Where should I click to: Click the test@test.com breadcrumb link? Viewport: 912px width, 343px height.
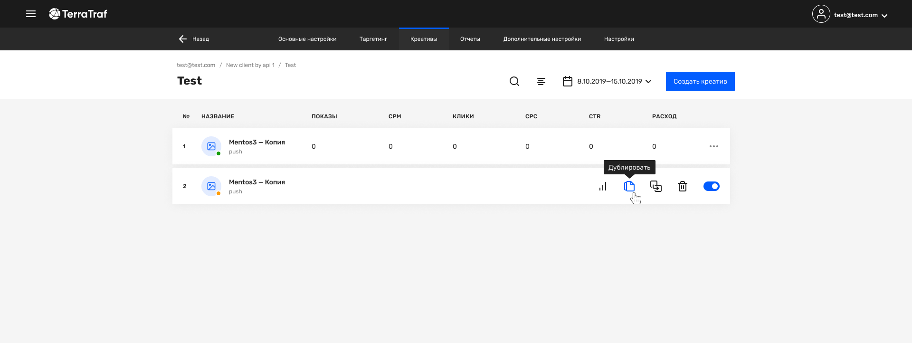[196, 65]
